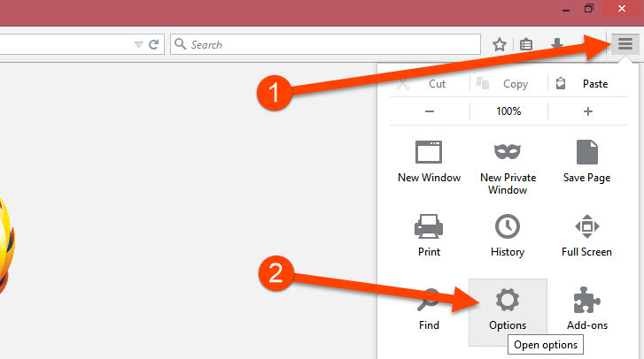Viewport: 644px width, 359px height.
Task: Click into the Search field
Action: pyautogui.click(x=326, y=44)
